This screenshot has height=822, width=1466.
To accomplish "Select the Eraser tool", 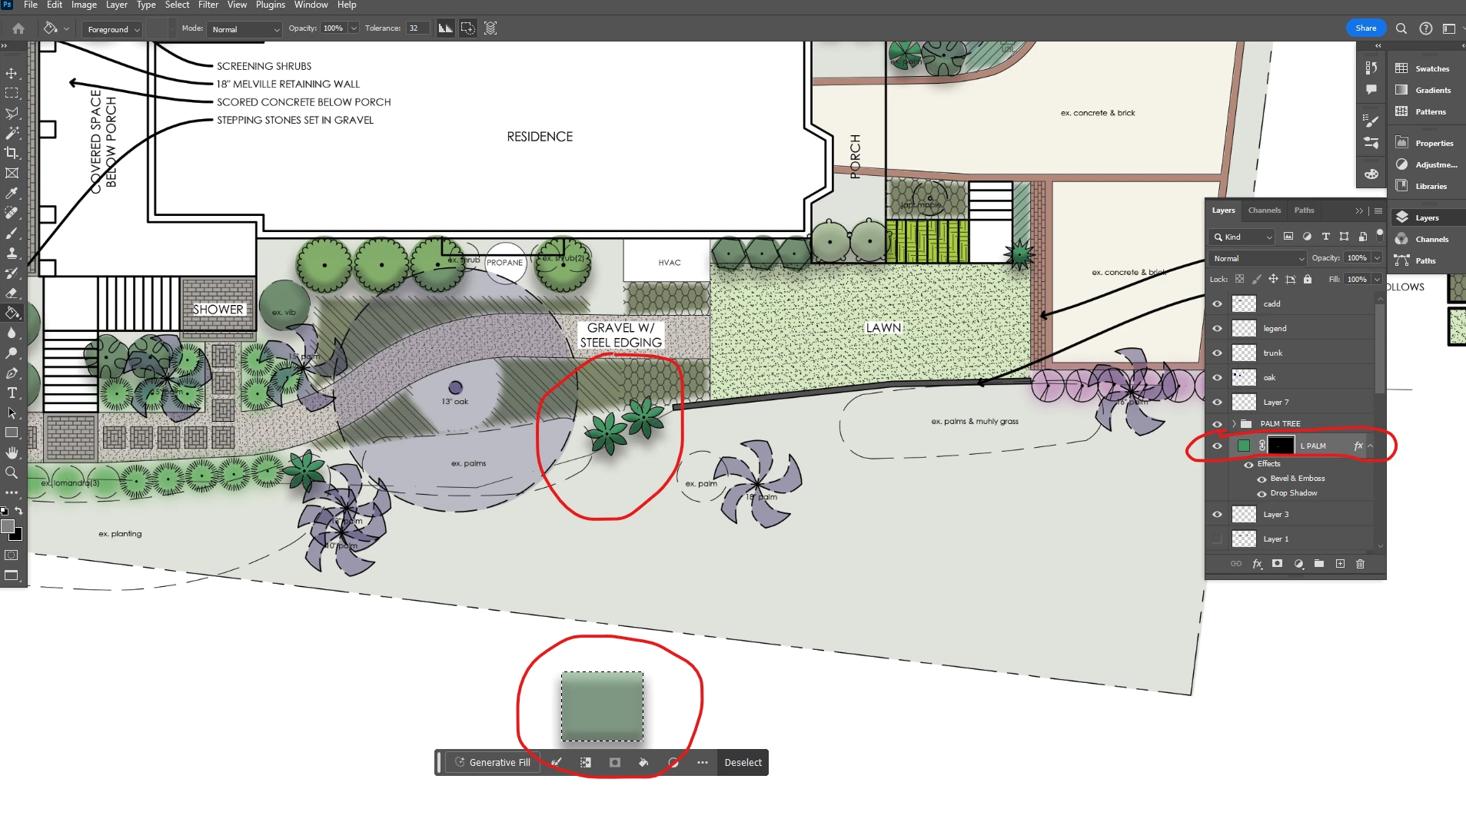I will coord(12,293).
